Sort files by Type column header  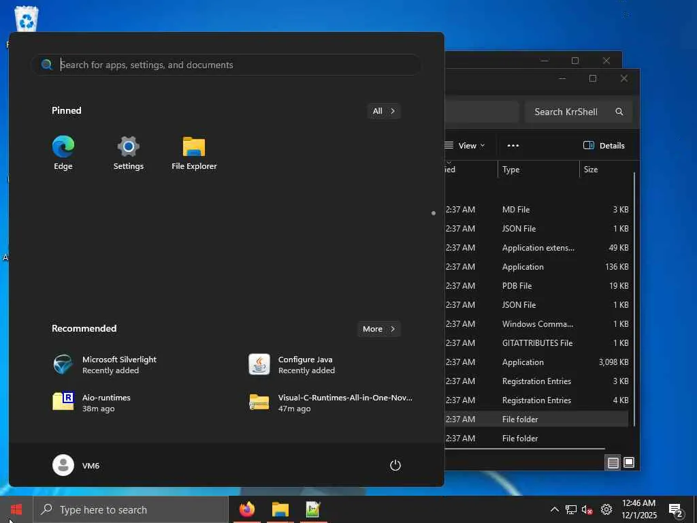coord(538,170)
